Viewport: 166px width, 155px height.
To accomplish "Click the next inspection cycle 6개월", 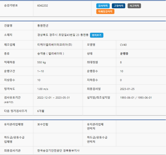I will point(41,111).
